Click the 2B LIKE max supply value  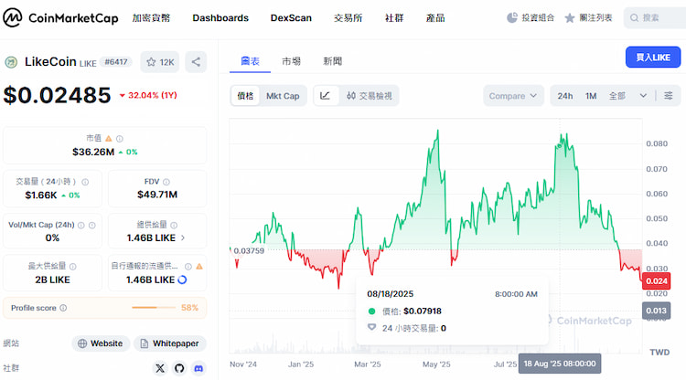point(52,280)
